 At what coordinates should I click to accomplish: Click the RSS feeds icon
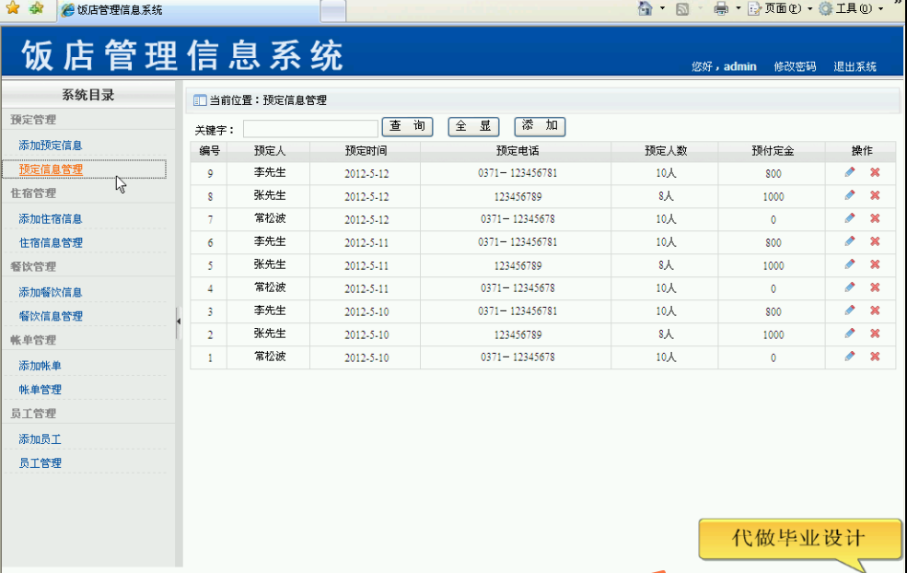pos(682,8)
